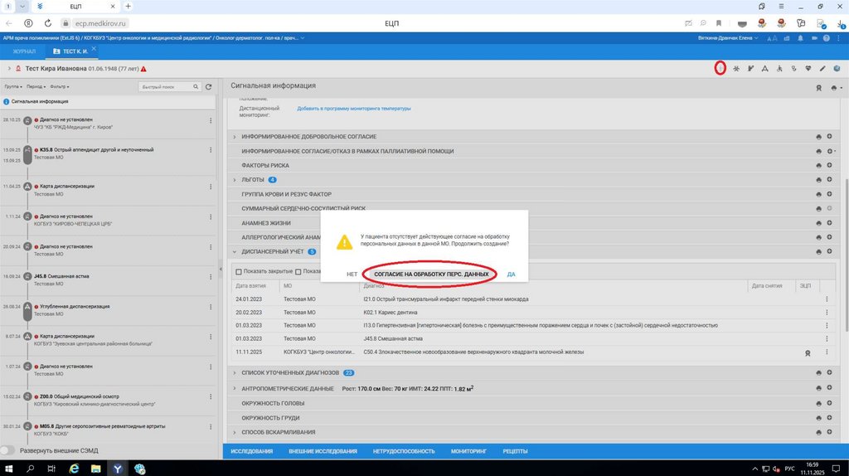
Task: Print the Информированное добровольное согласие section
Action: 818,137
